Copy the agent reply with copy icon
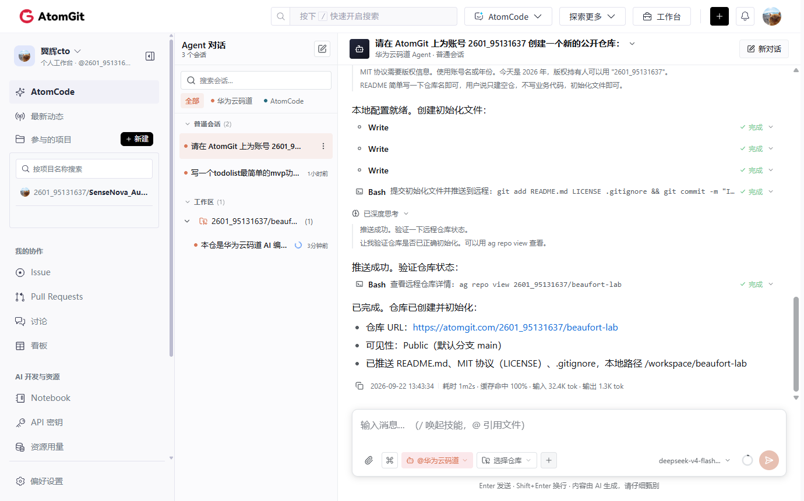 click(359, 386)
